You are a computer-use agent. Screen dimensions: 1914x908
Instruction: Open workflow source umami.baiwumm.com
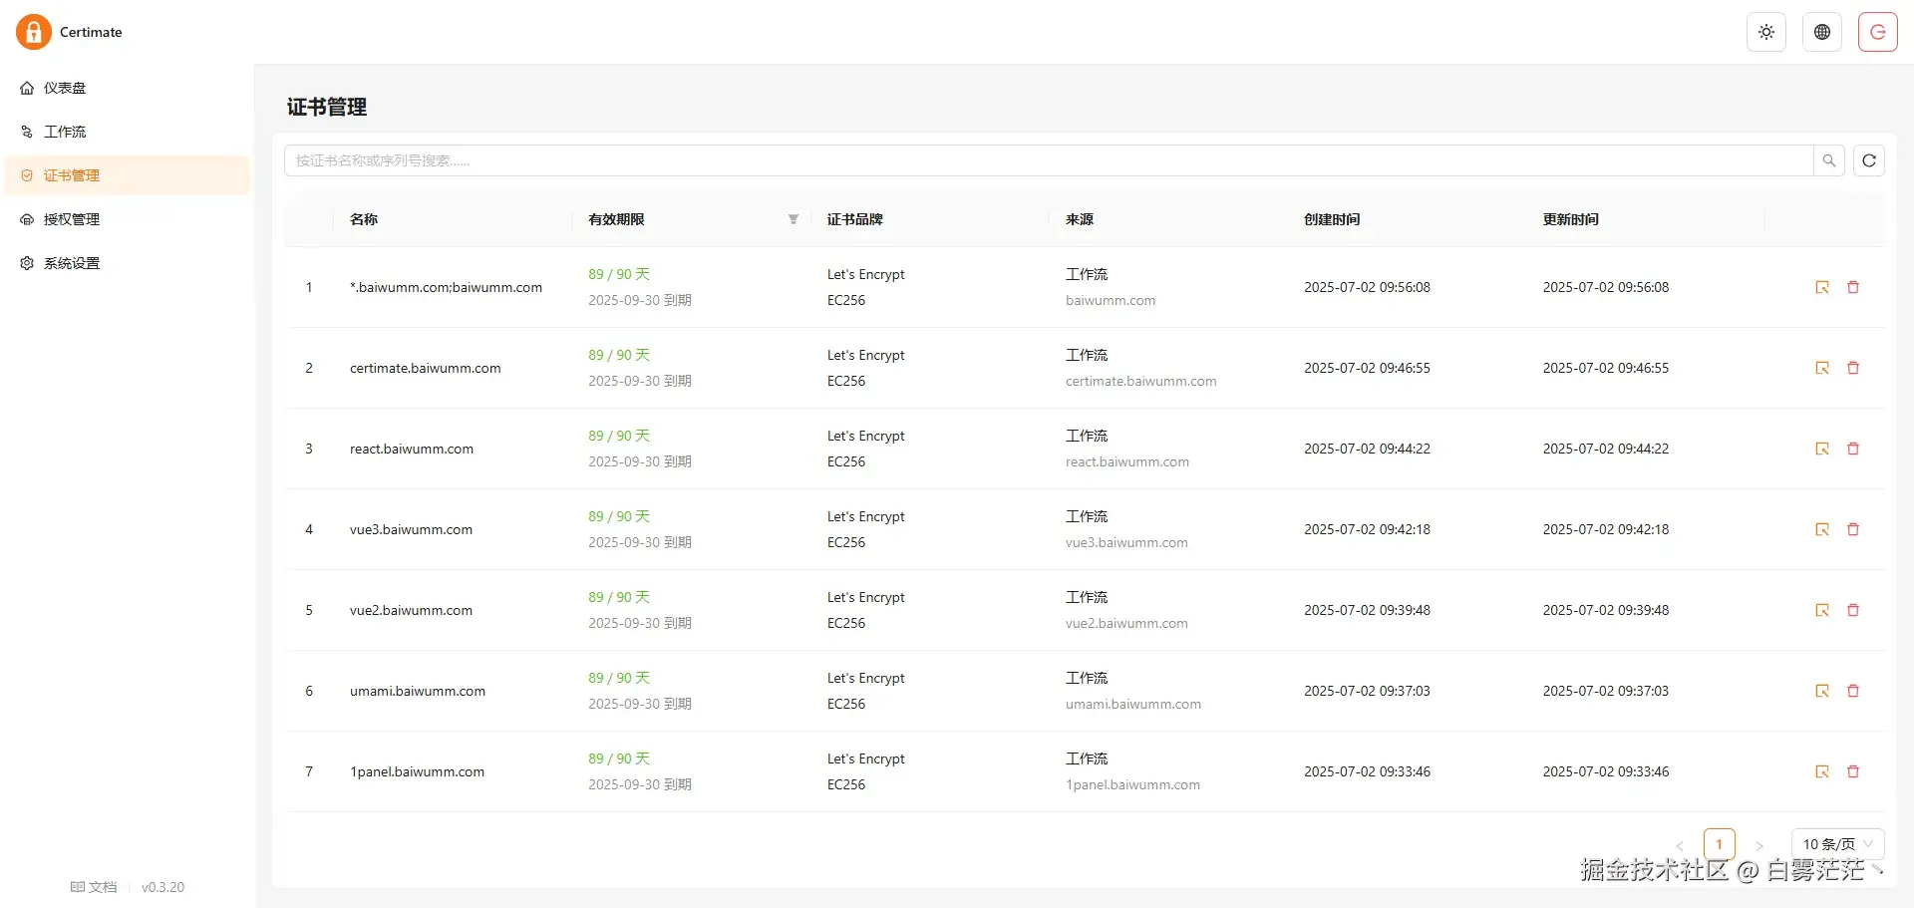(1133, 704)
